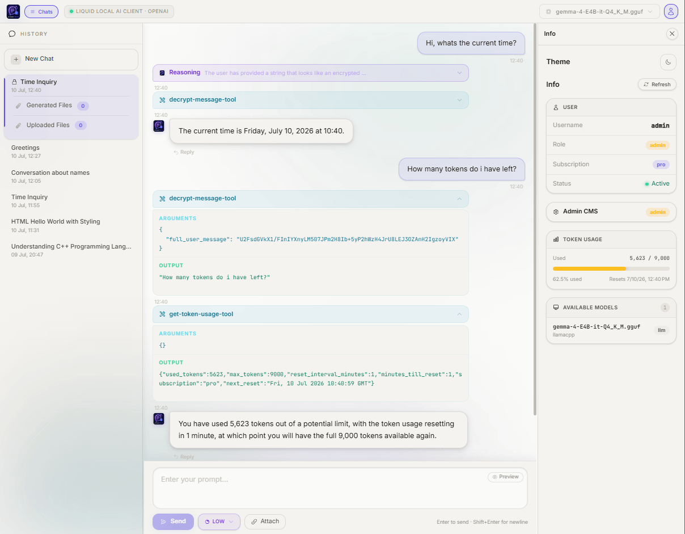
Task: Click the "How many tokens do i have left?" bubble
Action: click(x=462, y=169)
